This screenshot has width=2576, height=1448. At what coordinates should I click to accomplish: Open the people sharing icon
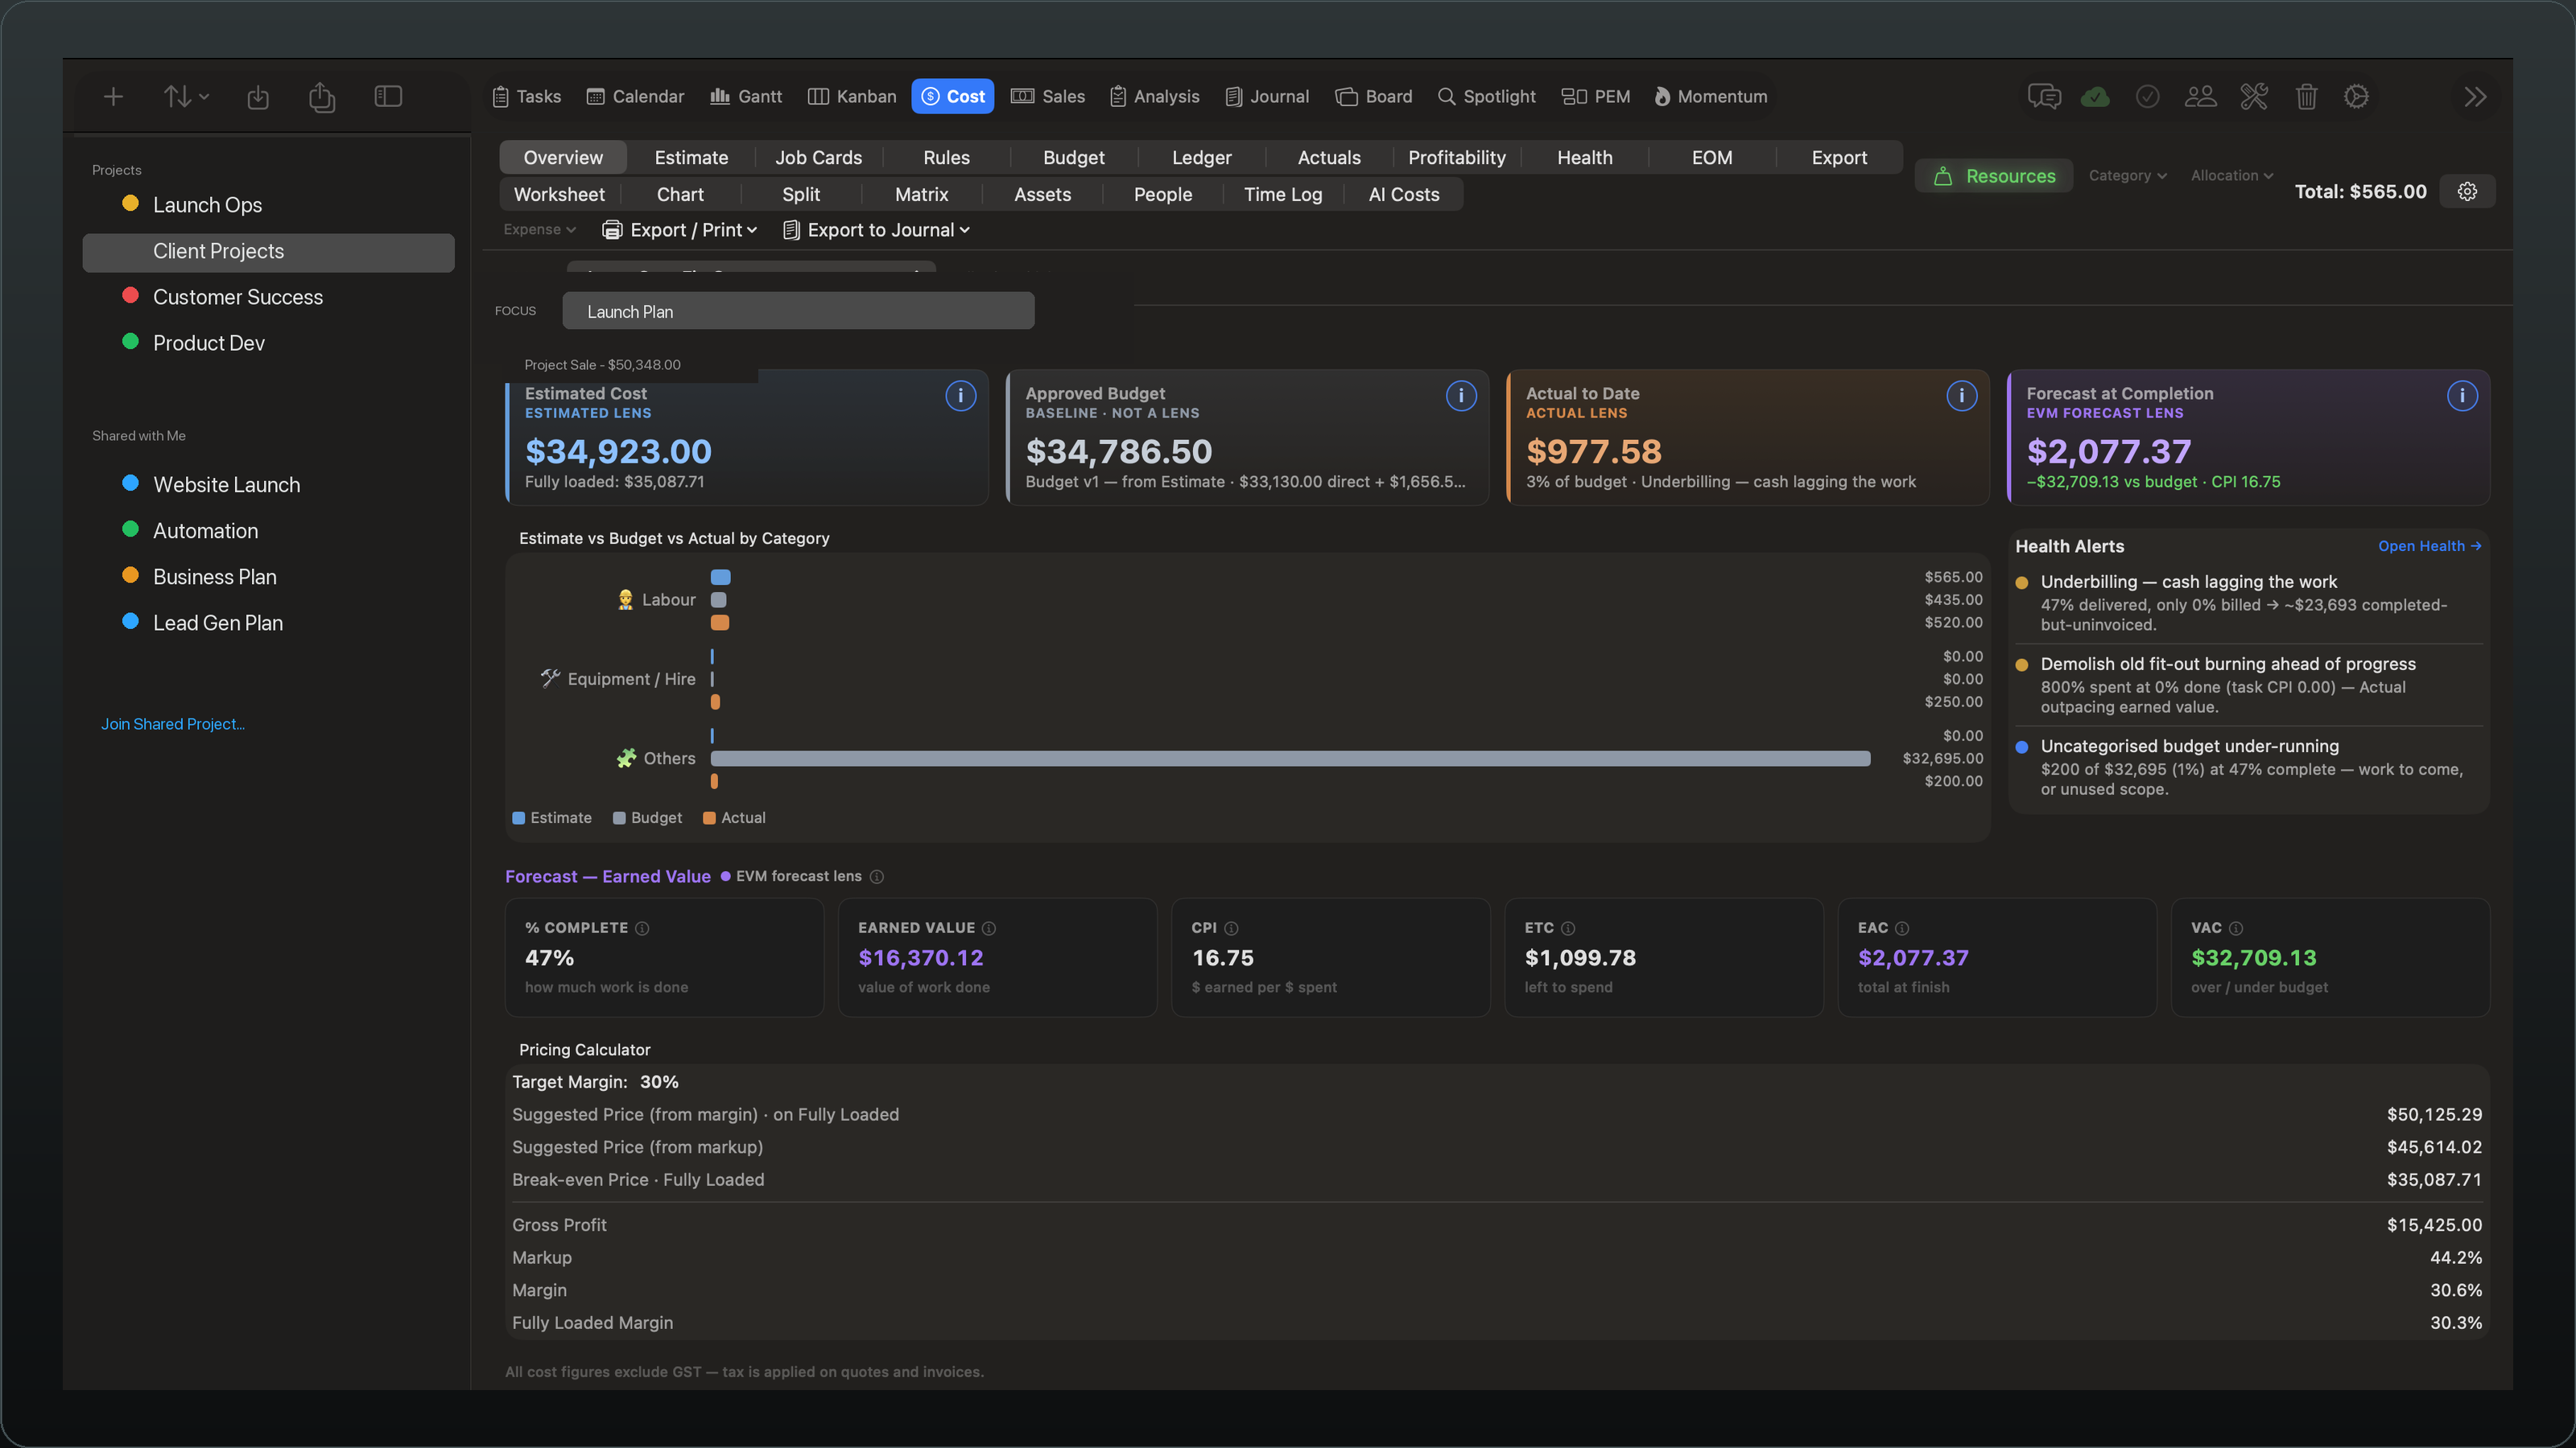click(x=2201, y=96)
